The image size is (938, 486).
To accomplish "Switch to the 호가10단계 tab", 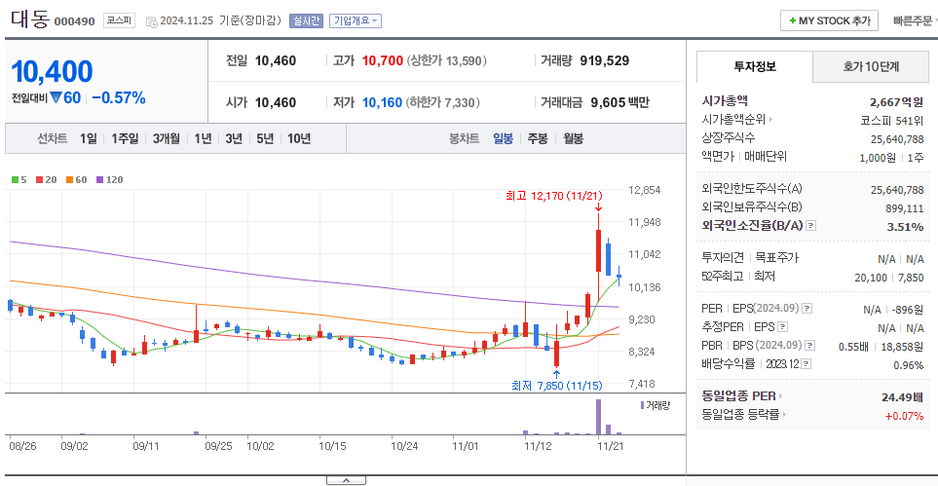I will coord(871,67).
